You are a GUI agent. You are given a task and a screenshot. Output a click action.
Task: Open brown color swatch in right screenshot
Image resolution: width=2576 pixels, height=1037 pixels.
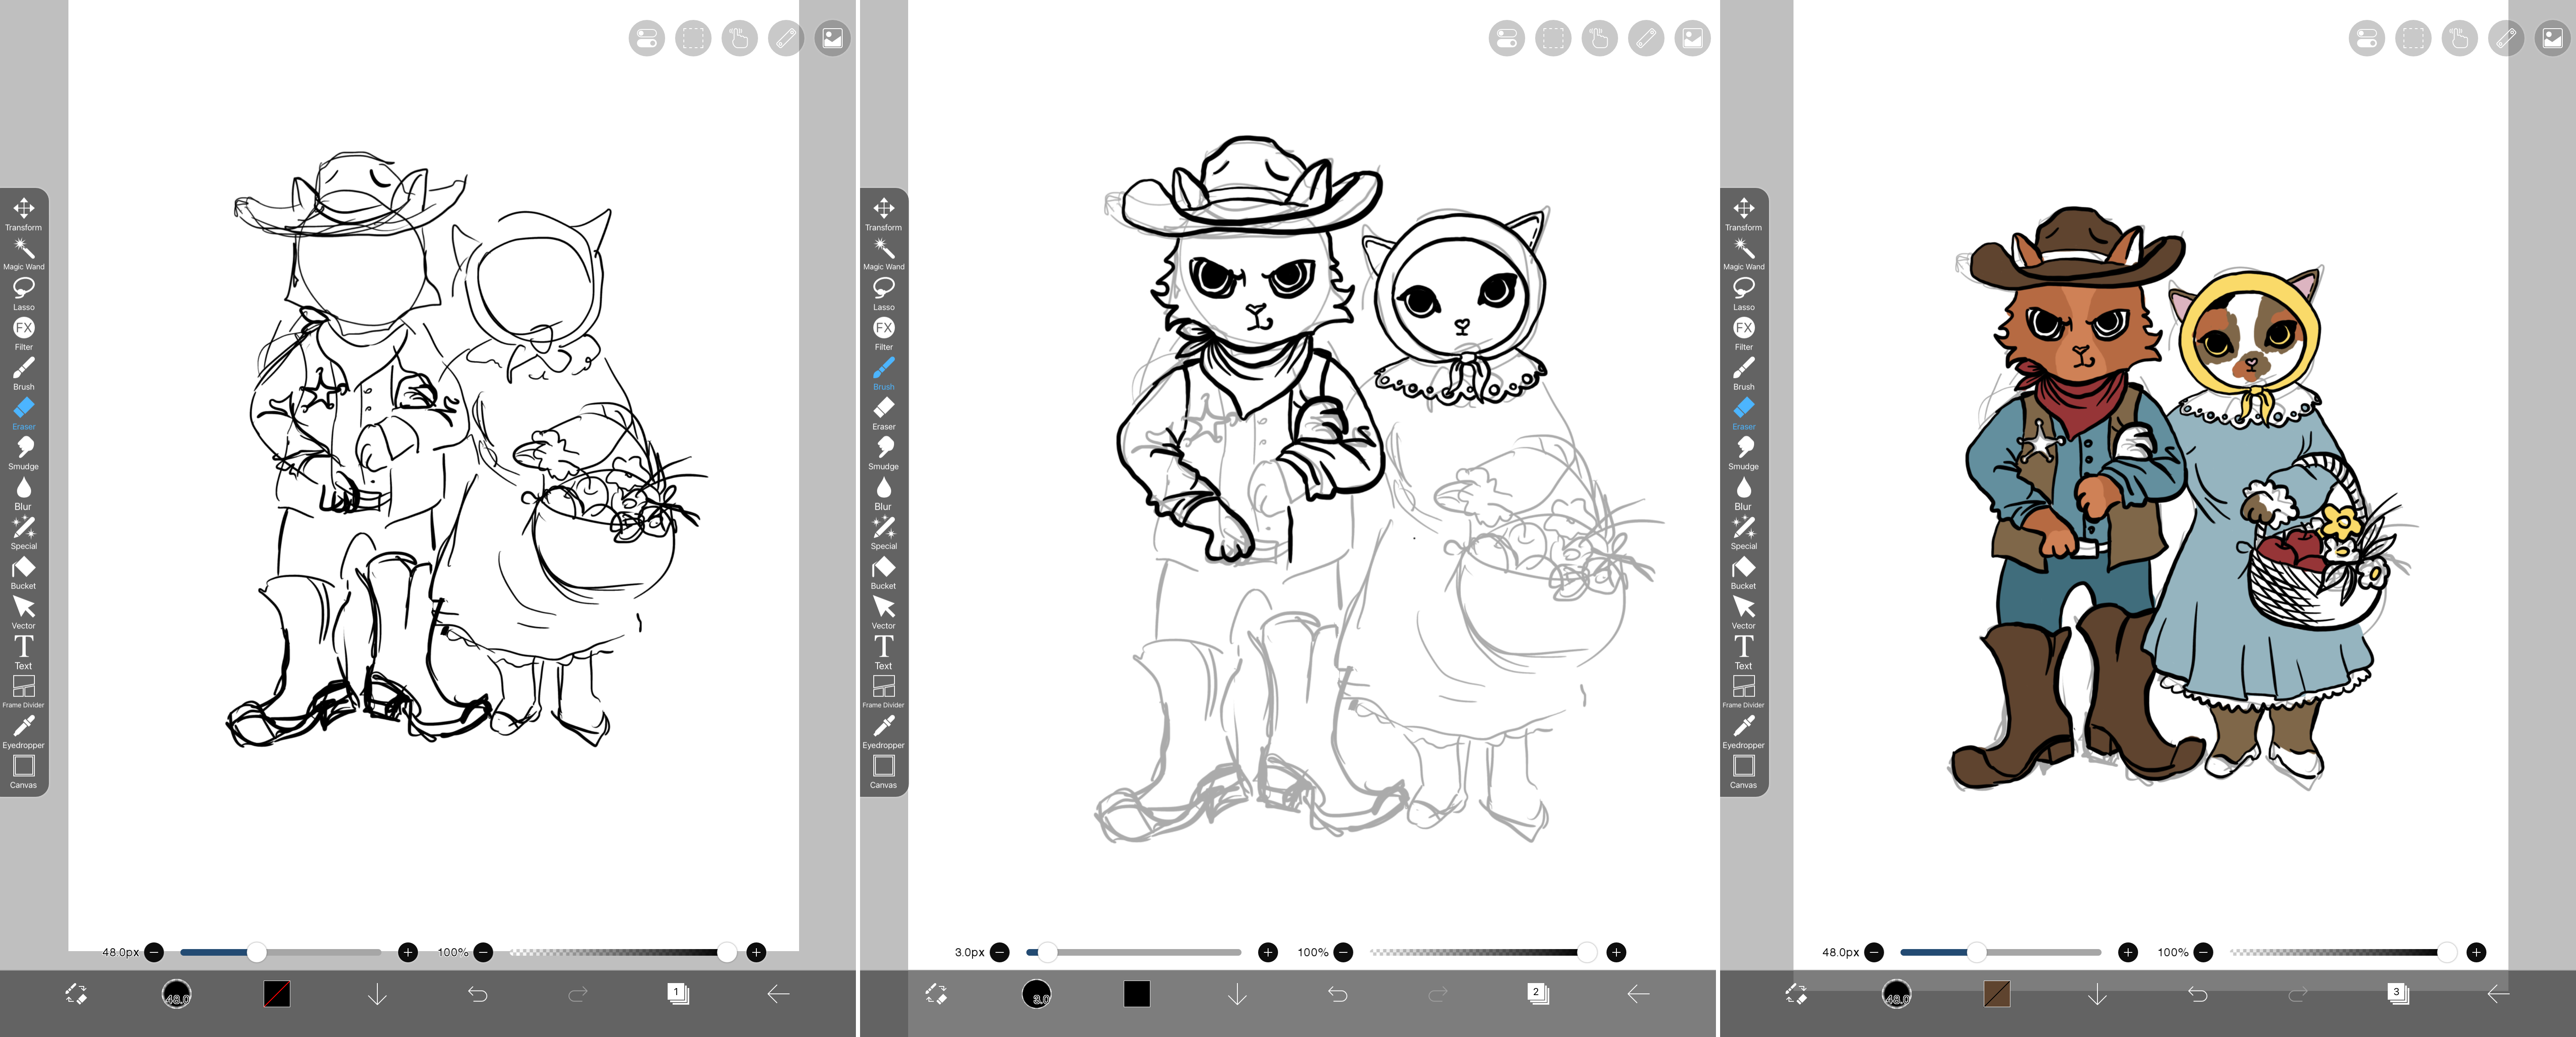tap(1997, 994)
